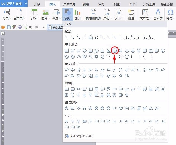This screenshot has height=145, width=176.
Task: Select the flowchart collate hourglass shape
Action: 73,95
